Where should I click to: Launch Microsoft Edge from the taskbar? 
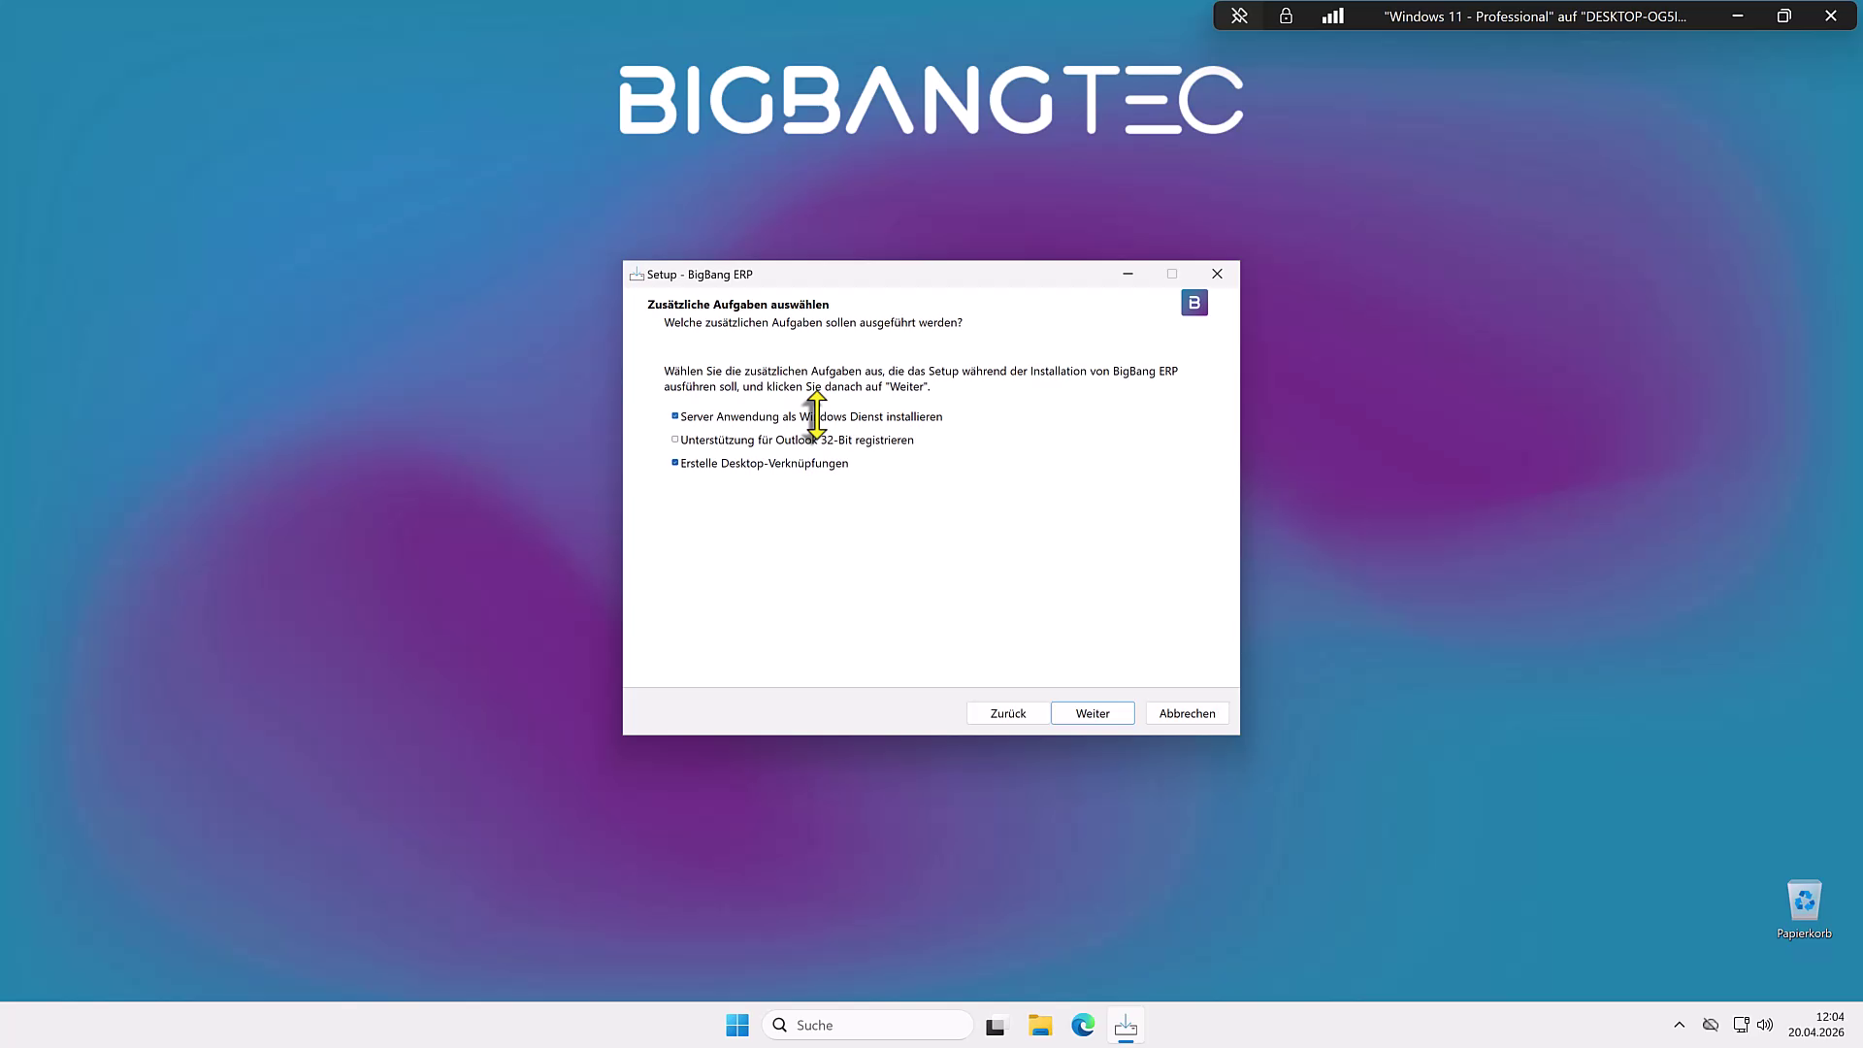(x=1083, y=1025)
